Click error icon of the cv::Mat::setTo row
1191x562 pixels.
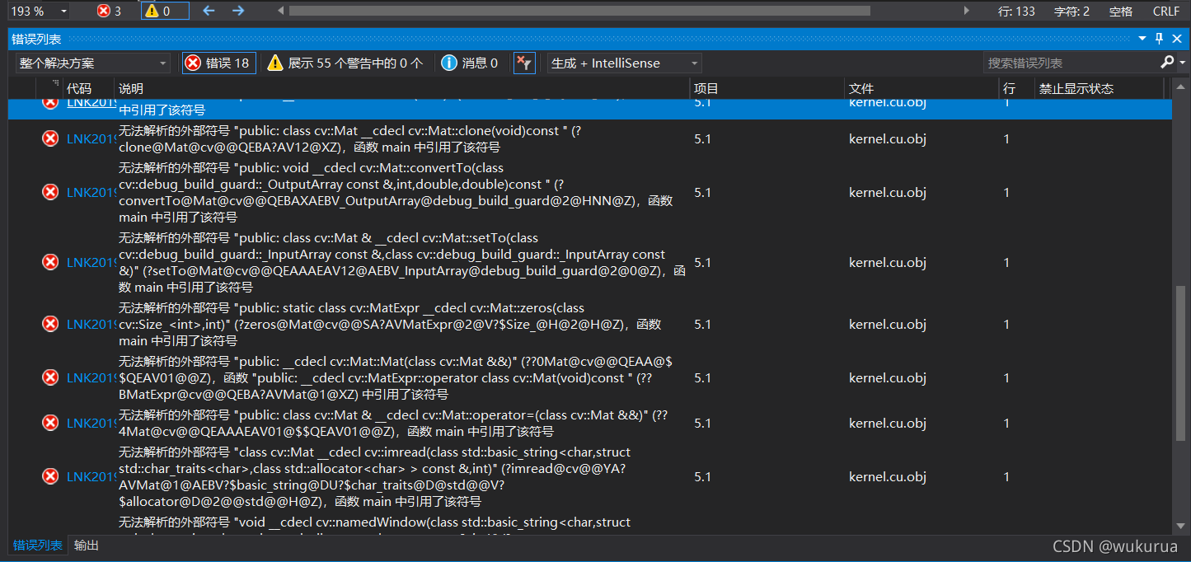pos(50,262)
